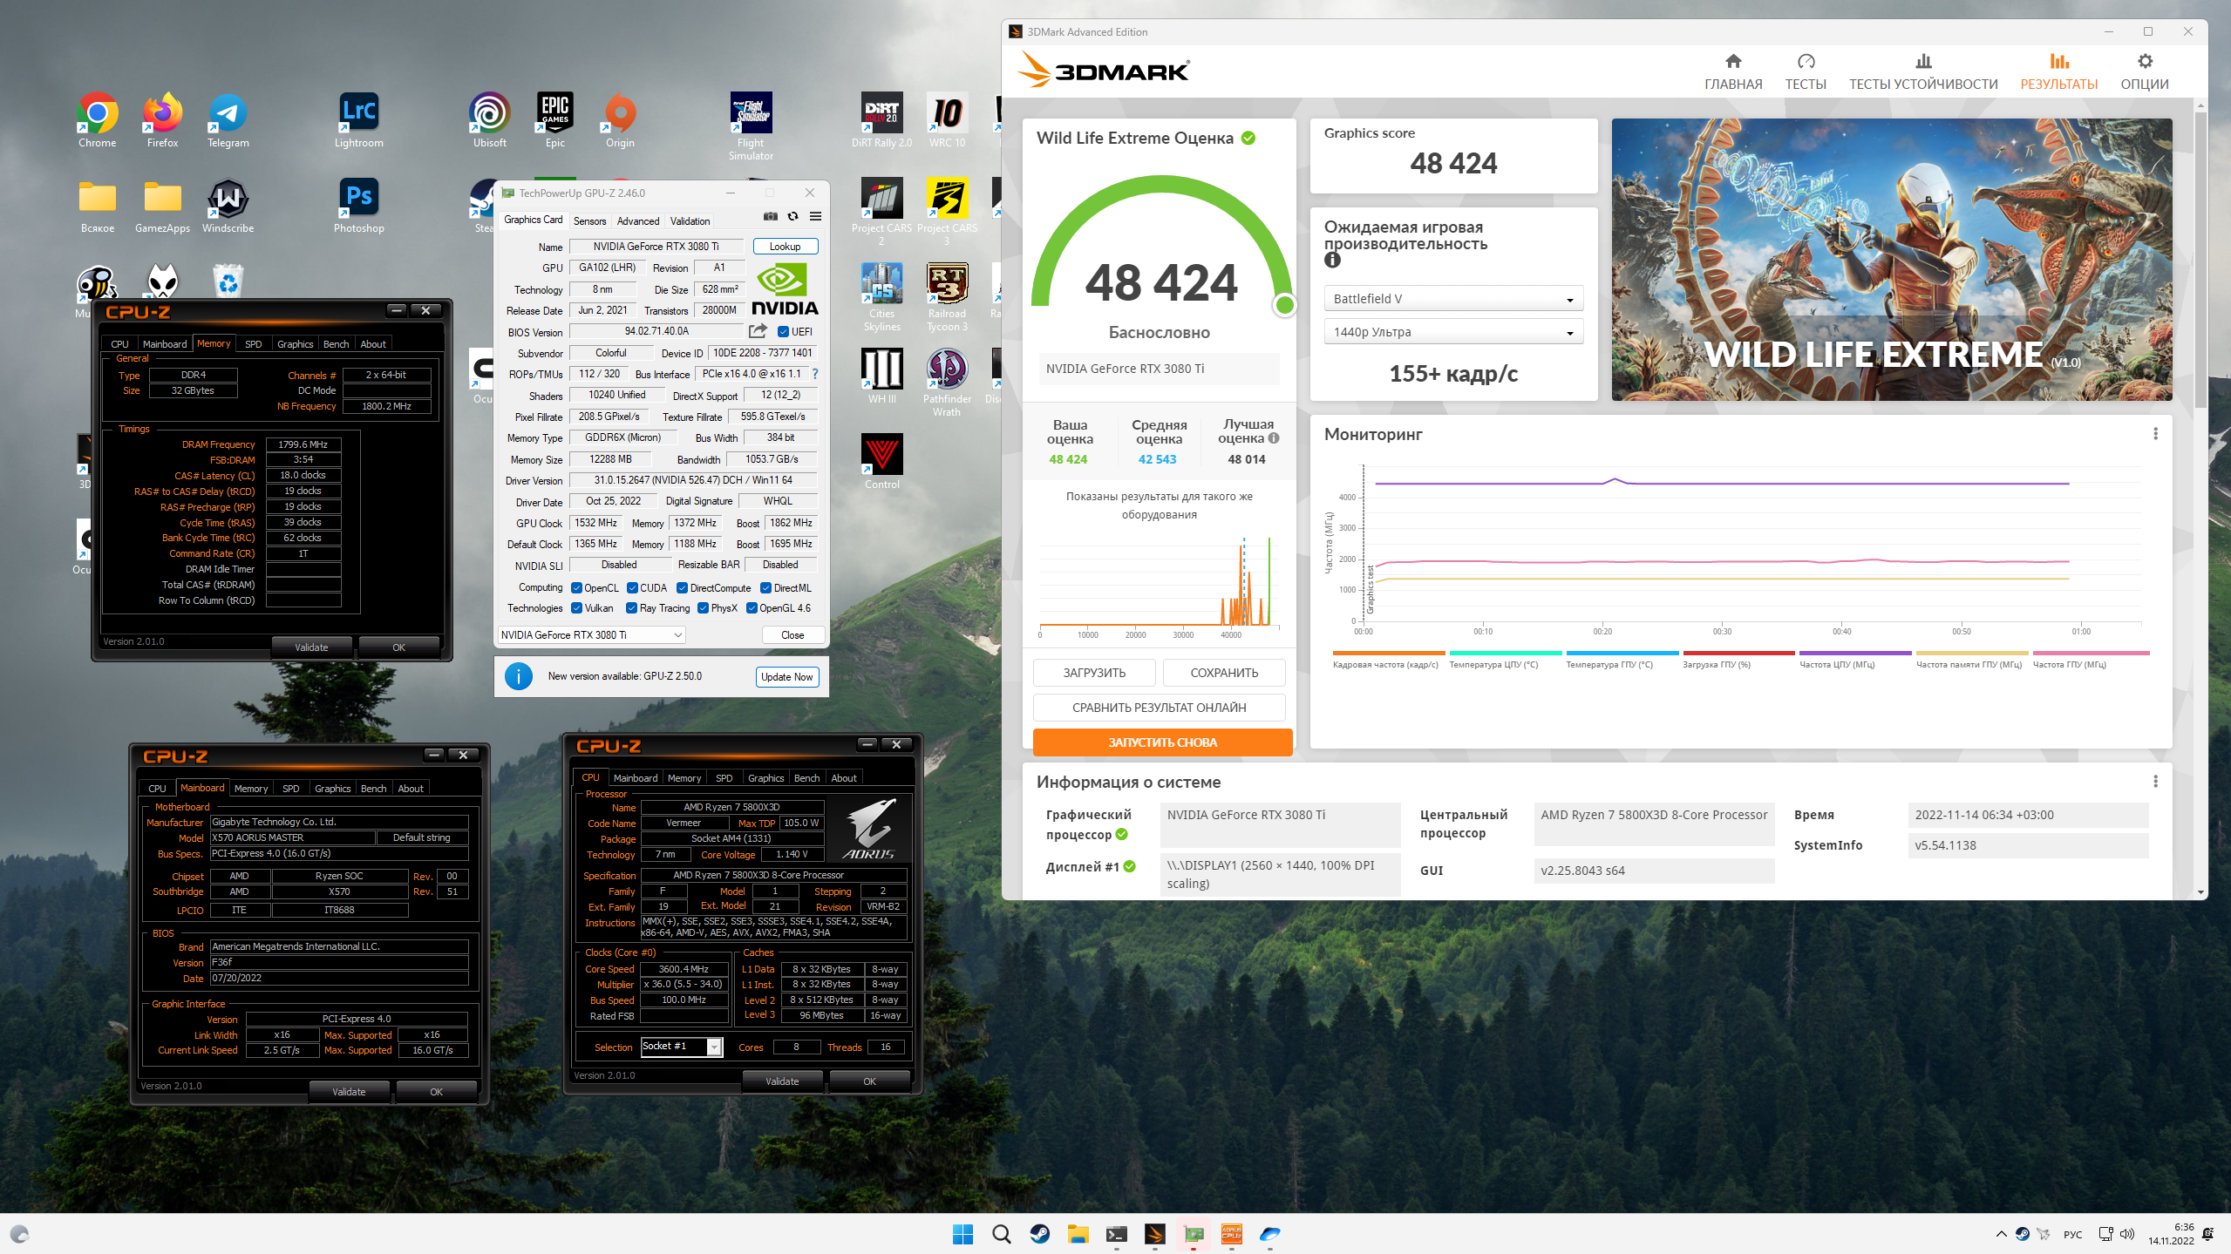The image size is (2231, 1254).
Task: Toggle the Vulkan checkbox
Action: 576,608
